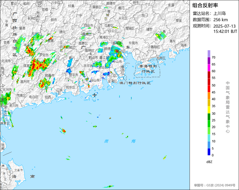Select the cyan 10-15 dBZ legend color
The height and width of the screenshot is (190, 239).
(209, 138)
